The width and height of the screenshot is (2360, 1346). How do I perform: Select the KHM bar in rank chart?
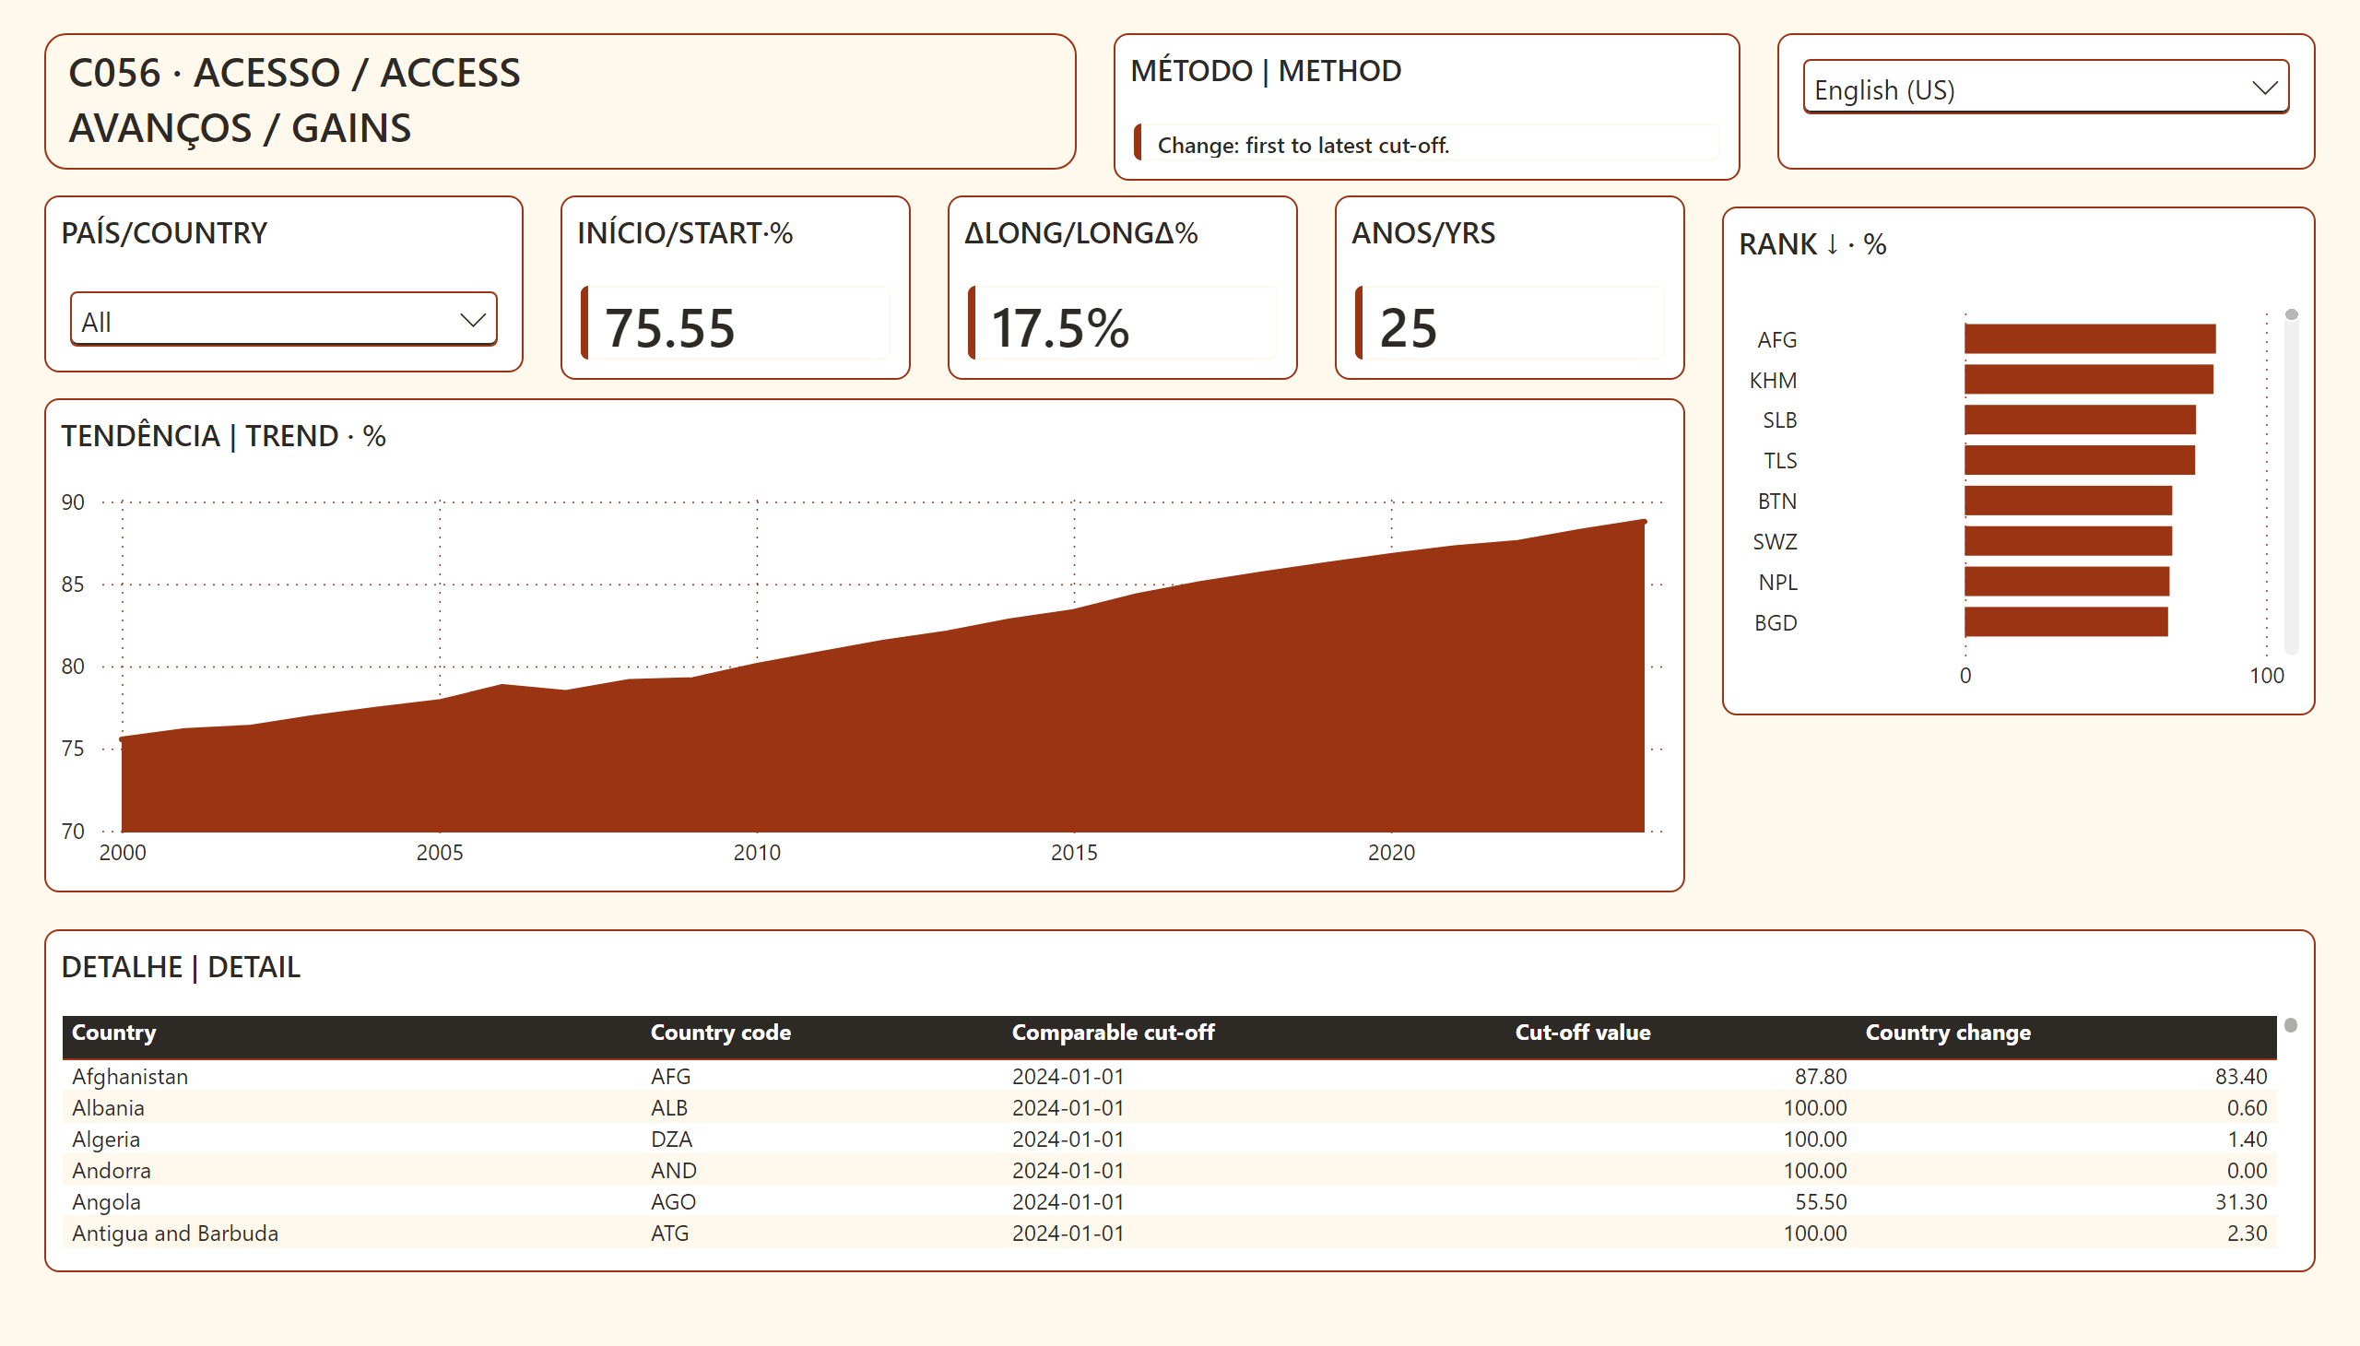point(2089,379)
